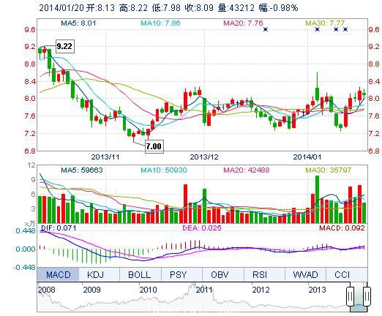Click the tallest green volume bar
The width and height of the screenshot is (382, 316).
(317, 199)
